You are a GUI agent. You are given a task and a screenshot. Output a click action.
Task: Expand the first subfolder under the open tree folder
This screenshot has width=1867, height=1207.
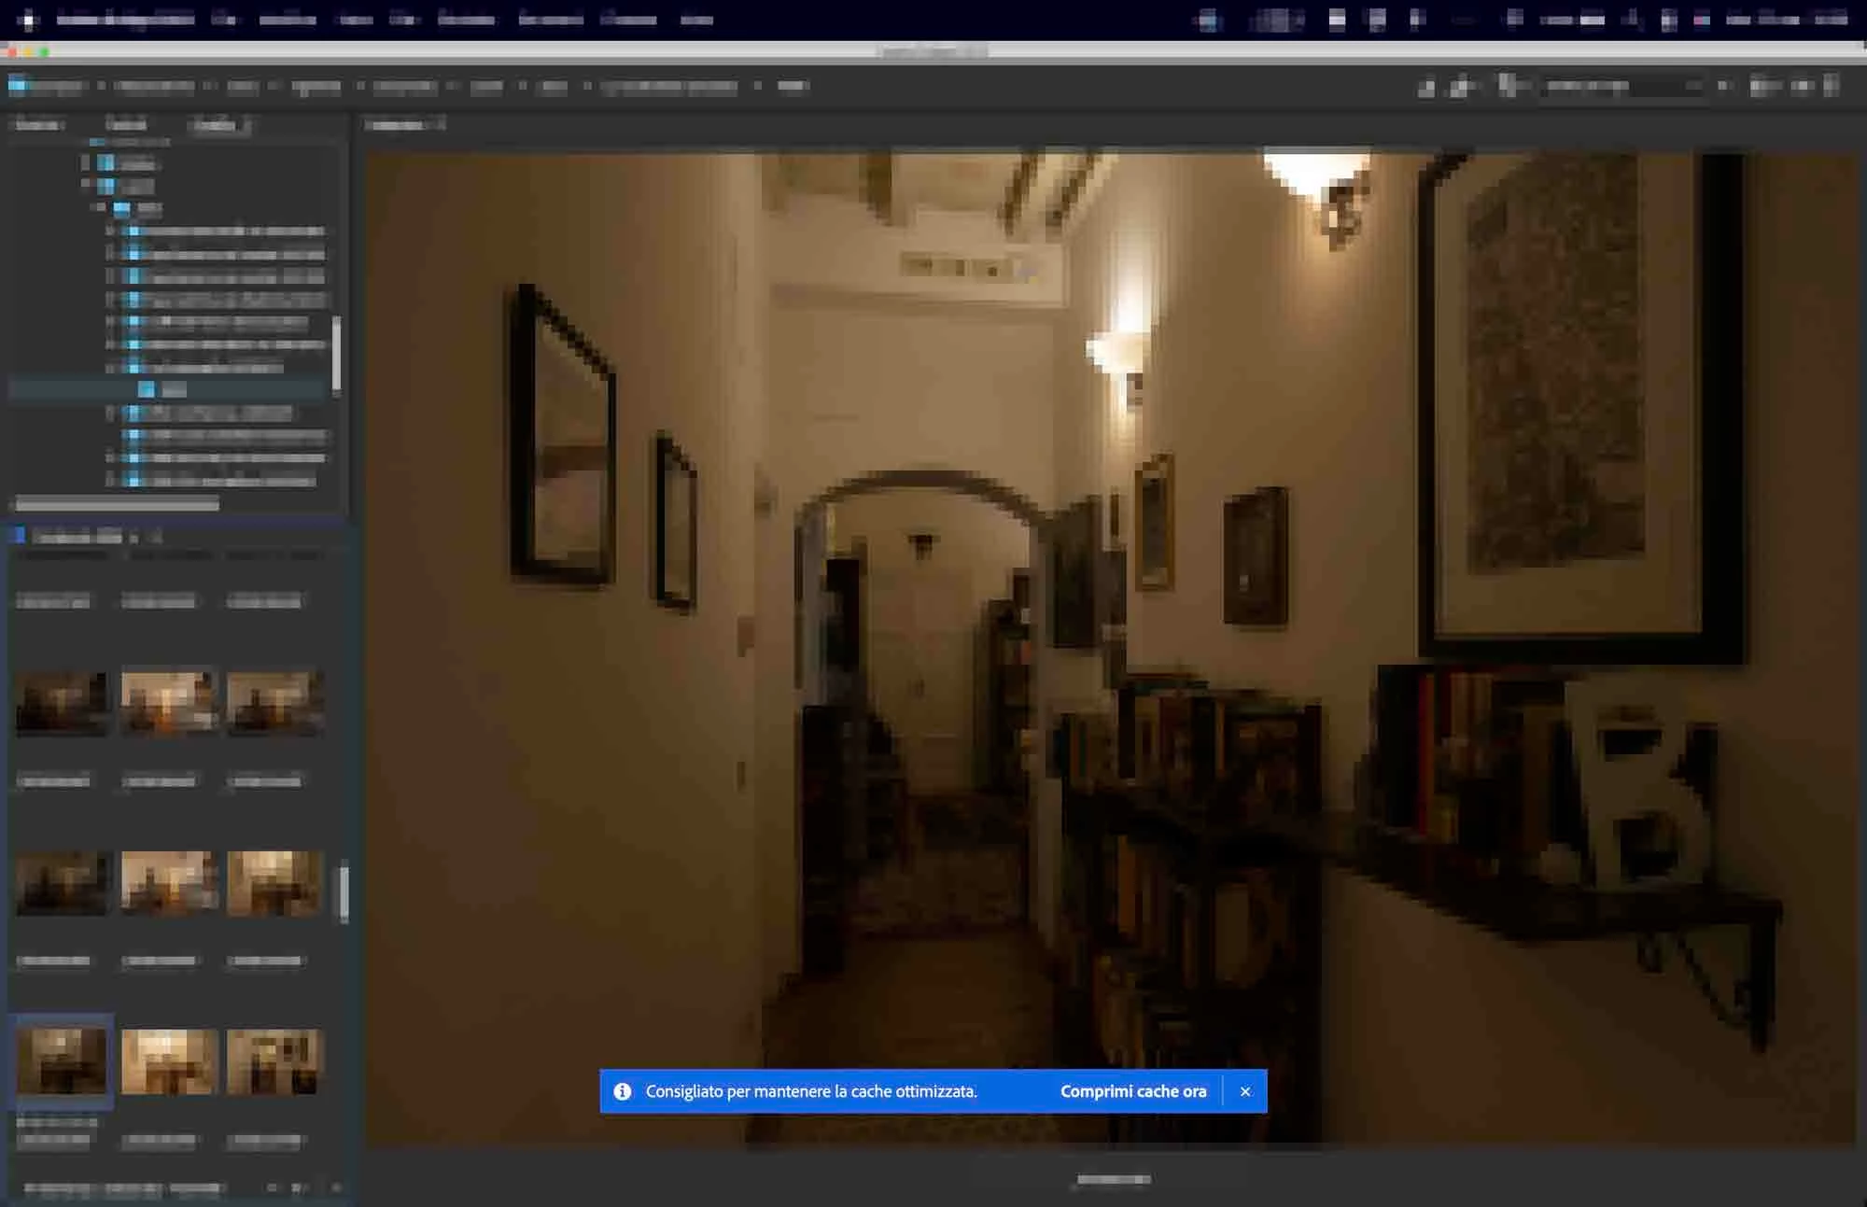pos(110,231)
